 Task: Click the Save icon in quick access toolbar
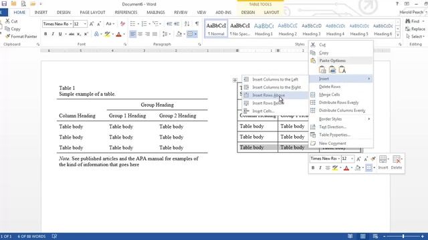(4, 4)
